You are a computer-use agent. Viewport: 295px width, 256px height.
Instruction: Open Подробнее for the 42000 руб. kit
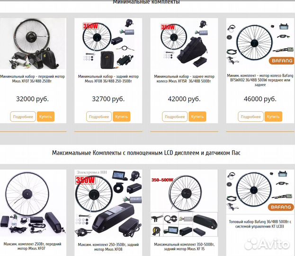point(175,117)
